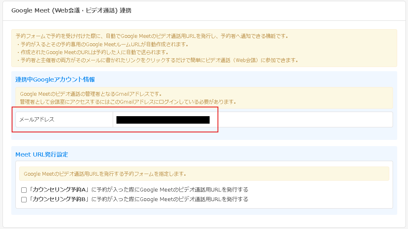Click the Google Meet 連携 panel title
The height and width of the screenshot is (229, 408).
[x=71, y=10]
